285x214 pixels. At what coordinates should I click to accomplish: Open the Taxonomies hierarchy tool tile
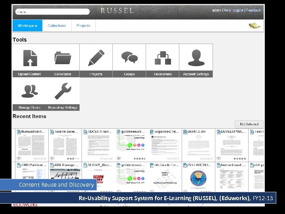[x=163, y=61]
